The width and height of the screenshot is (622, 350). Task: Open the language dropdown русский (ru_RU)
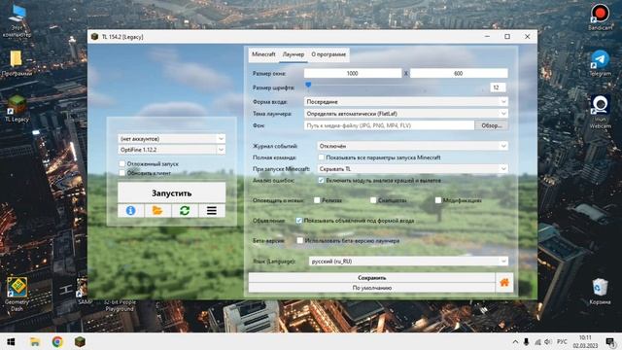[x=408, y=262]
